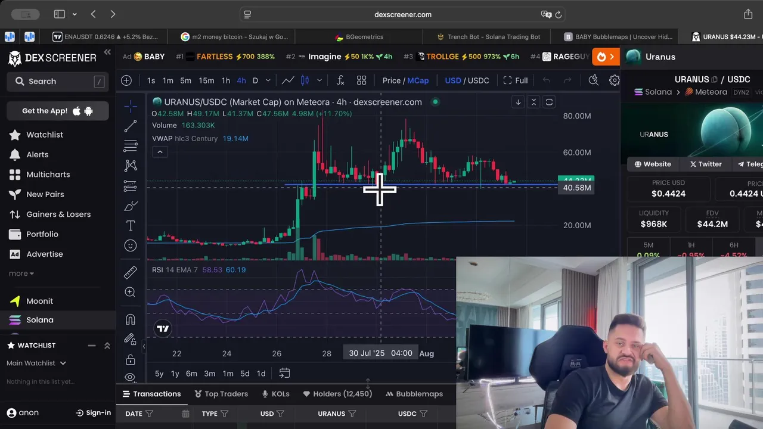Collapse the DEX Screener sidebar

107,52
